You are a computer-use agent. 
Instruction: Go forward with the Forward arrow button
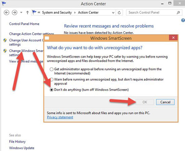(14, 12)
